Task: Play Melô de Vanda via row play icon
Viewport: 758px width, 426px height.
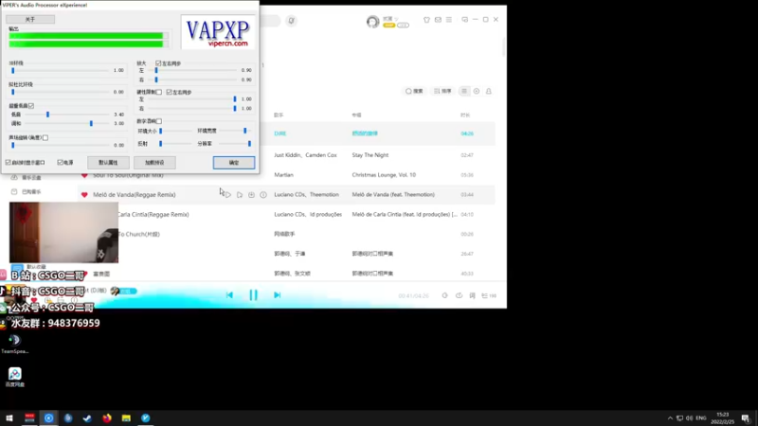Action: point(227,195)
